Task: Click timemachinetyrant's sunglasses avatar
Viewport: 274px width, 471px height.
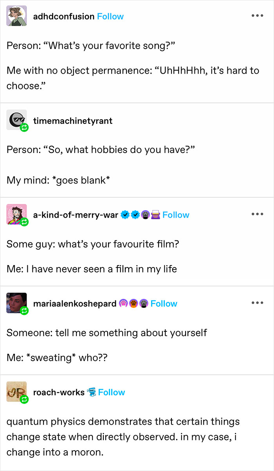Action: [x=16, y=120]
